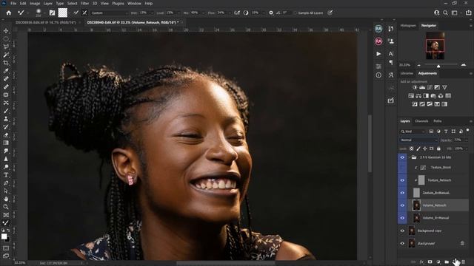Collapse the 2 F-S Gaussian group
Image resolution: width=474 pixels, height=266 pixels.
tap(410, 157)
